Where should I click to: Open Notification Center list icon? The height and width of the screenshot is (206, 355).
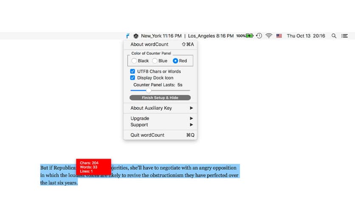point(345,36)
